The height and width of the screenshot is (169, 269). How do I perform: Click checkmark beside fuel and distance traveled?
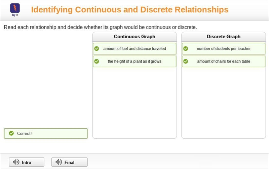point(97,49)
